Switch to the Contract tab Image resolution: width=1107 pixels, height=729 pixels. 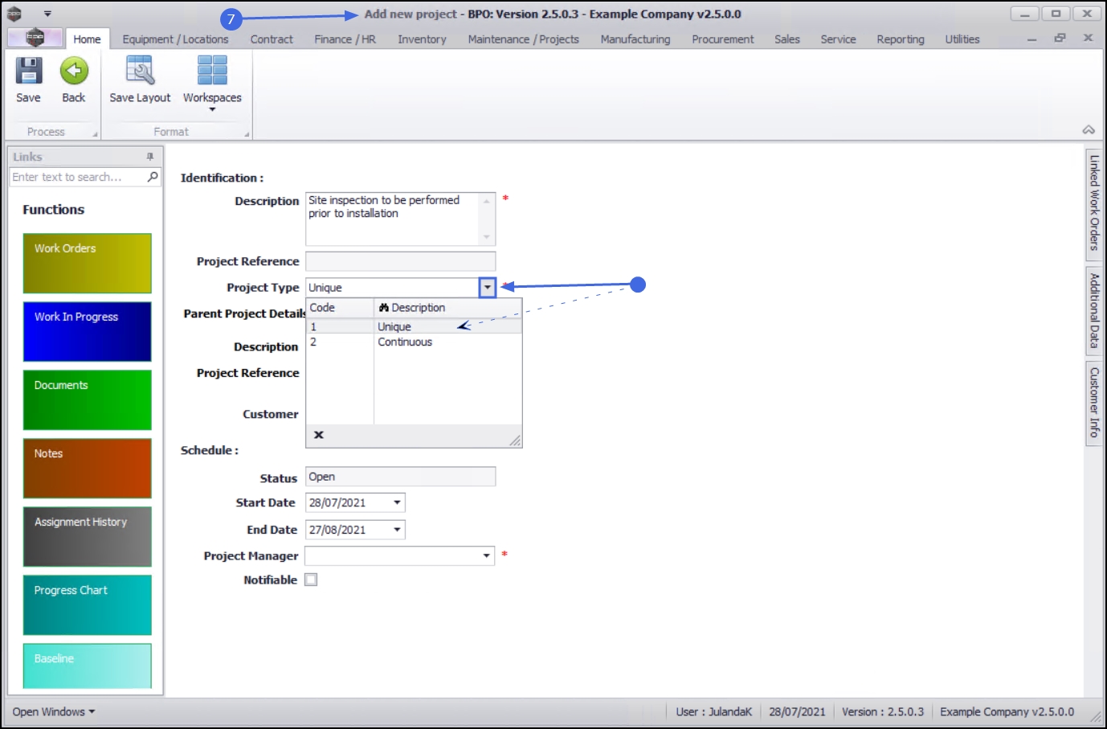coord(272,39)
